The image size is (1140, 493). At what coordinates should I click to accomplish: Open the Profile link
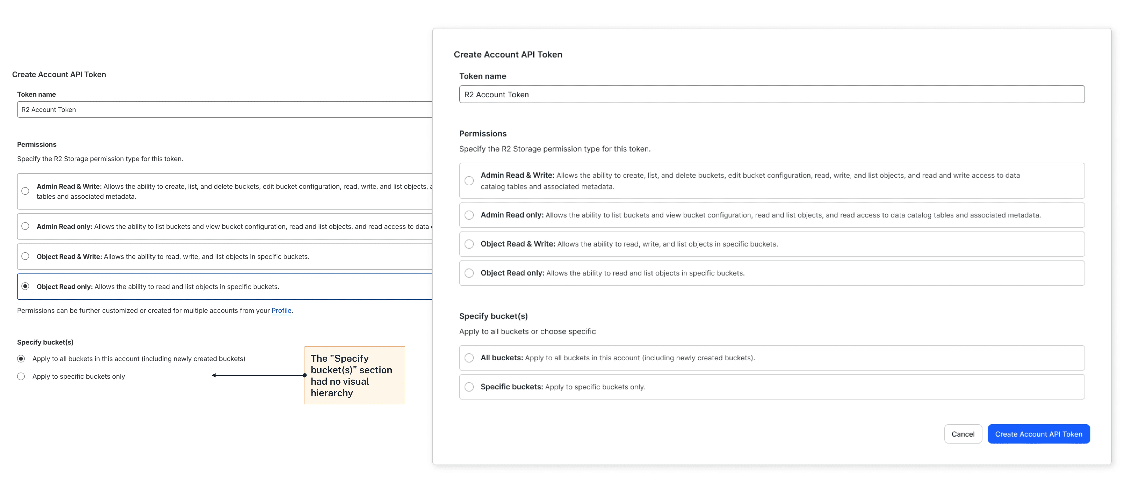(281, 311)
